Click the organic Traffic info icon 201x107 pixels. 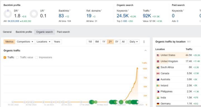click(150, 10)
